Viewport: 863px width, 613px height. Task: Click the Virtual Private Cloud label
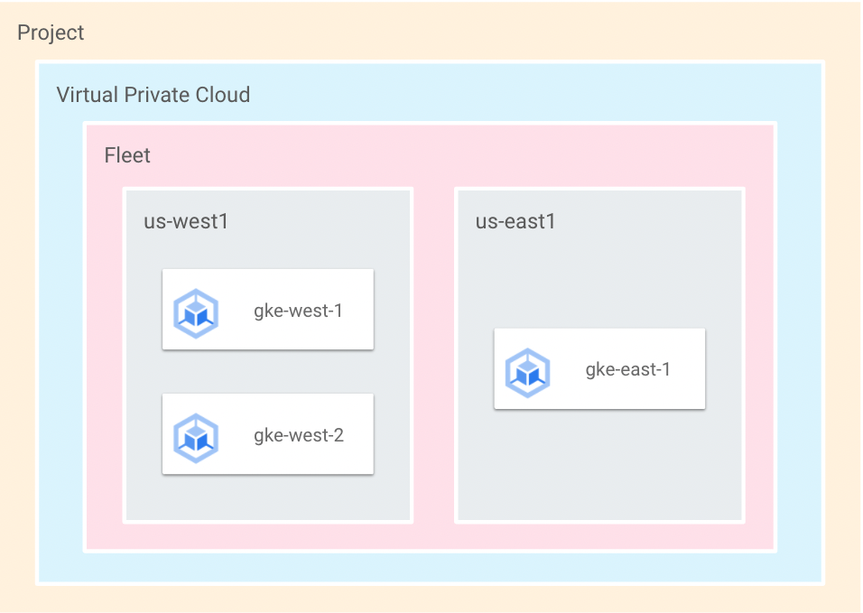click(153, 95)
